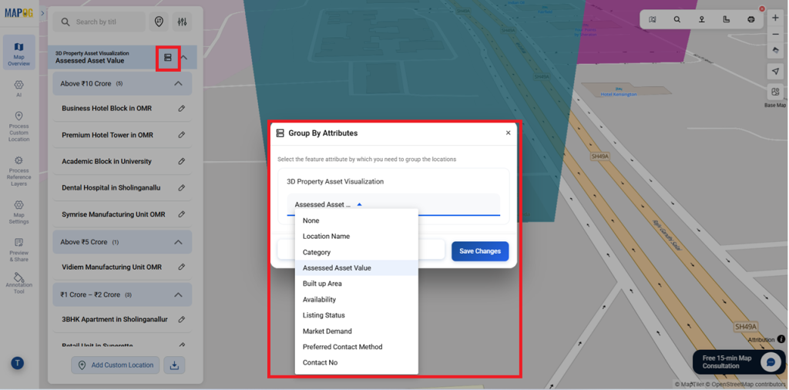Edit Dental Hospital in Sholinganallu pencil icon
The height and width of the screenshot is (390, 789).
(x=182, y=188)
